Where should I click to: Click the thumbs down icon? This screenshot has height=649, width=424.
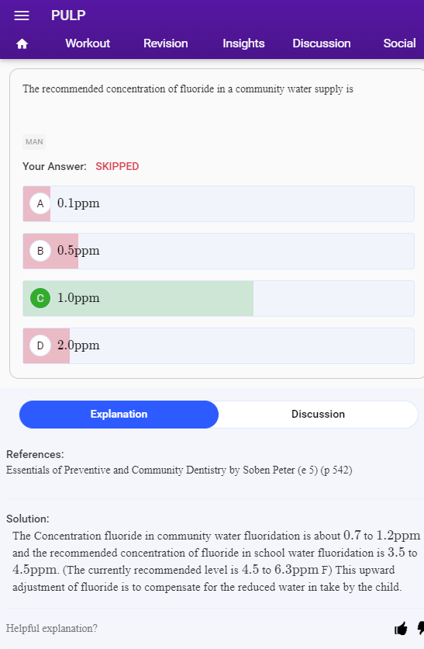(420, 628)
